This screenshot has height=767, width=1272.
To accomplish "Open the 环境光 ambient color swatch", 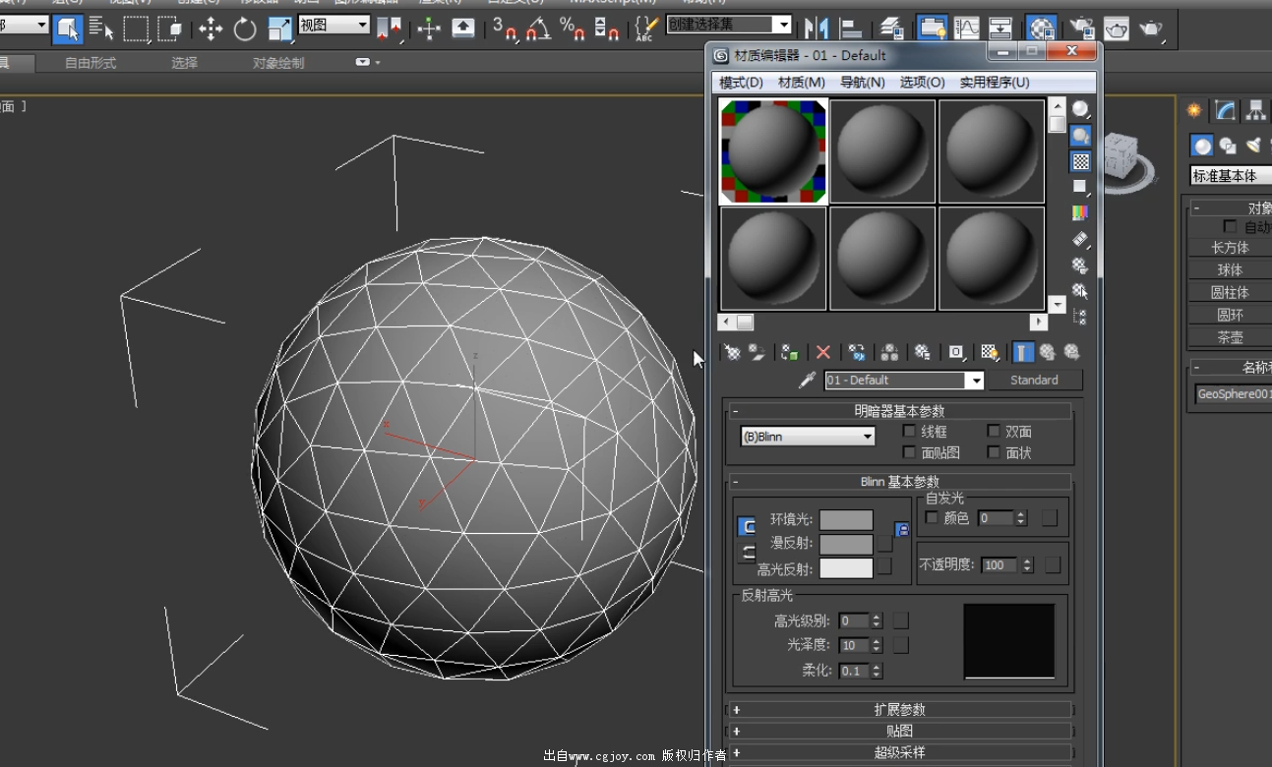I will [846, 520].
